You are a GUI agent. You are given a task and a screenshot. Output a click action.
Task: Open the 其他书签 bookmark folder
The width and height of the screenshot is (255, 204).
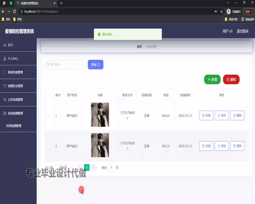click(231, 19)
